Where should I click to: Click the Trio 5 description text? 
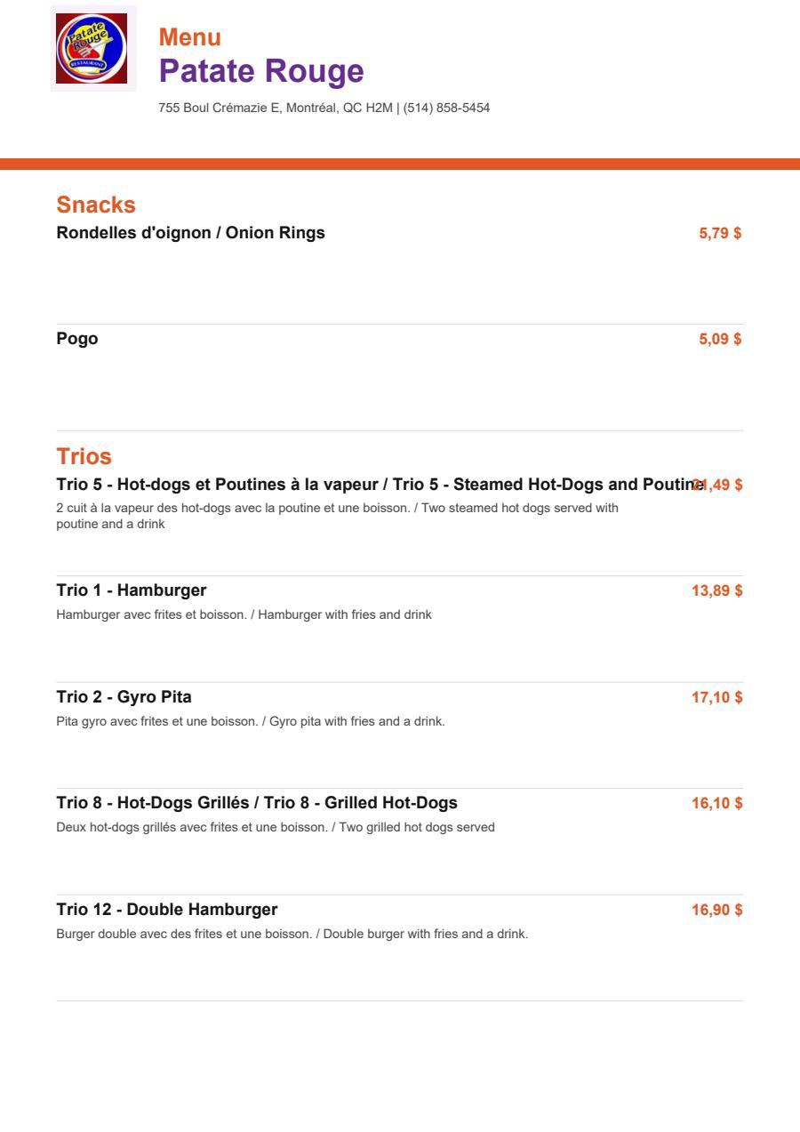pyautogui.click(x=338, y=516)
